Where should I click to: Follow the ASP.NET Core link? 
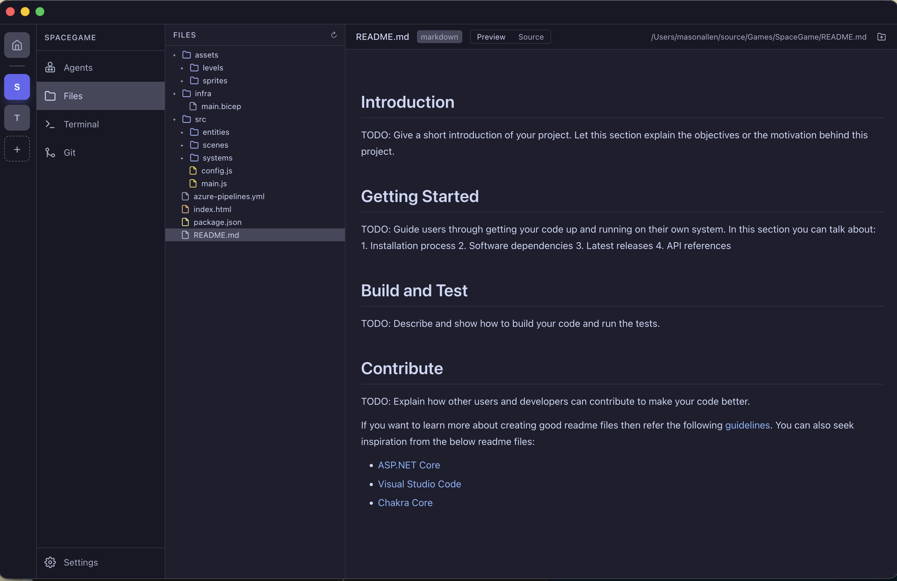tap(409, 465)
